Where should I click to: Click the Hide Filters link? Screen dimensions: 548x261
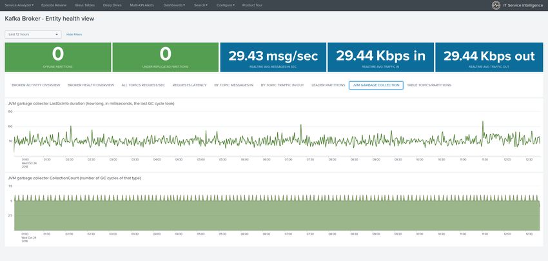point(74,35)
